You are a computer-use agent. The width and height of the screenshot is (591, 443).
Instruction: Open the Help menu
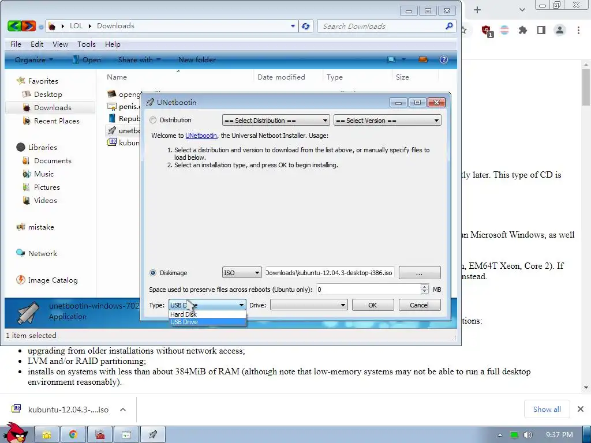[x=113, y=44]
